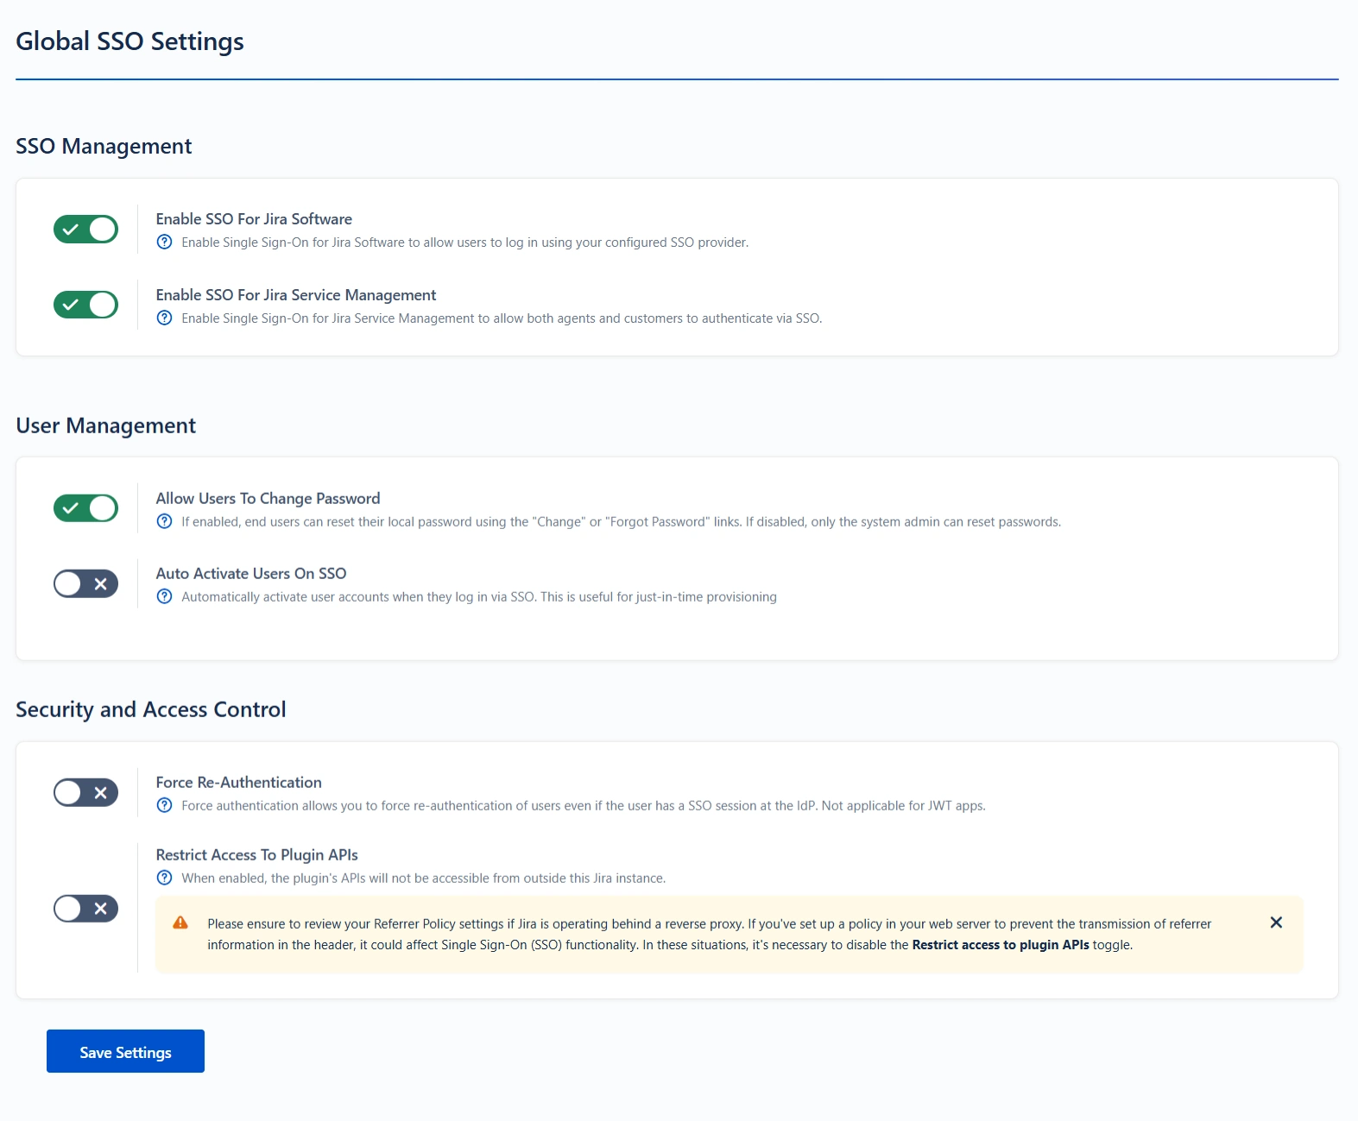This screenshot has height=1121, width=1358.
Task: Disable SSO for Jira Software toggle
Action: click(x=85, y=230)
